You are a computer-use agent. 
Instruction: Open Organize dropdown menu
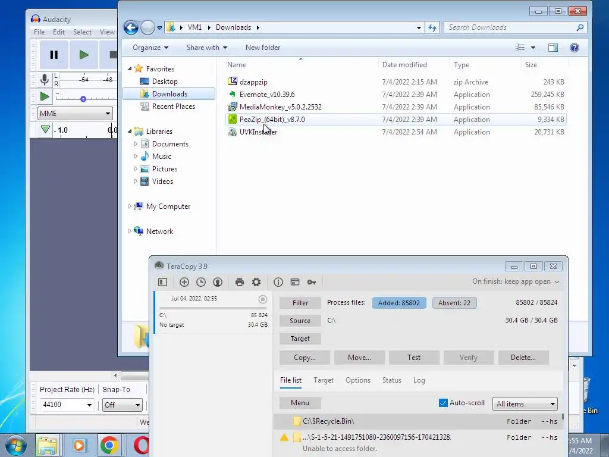coord(150,48)
